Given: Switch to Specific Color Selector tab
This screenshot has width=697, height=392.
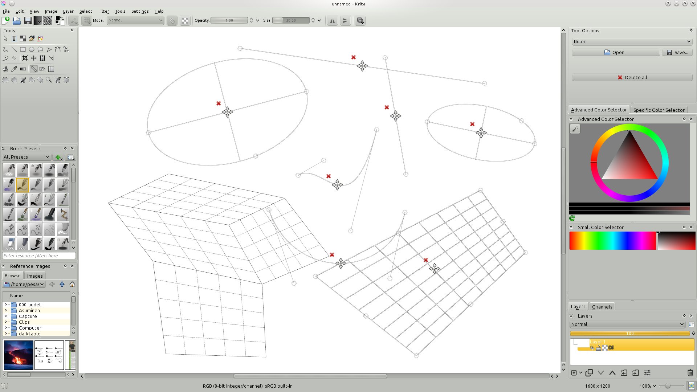Looking at the screenshot, I should click(659, 110).
